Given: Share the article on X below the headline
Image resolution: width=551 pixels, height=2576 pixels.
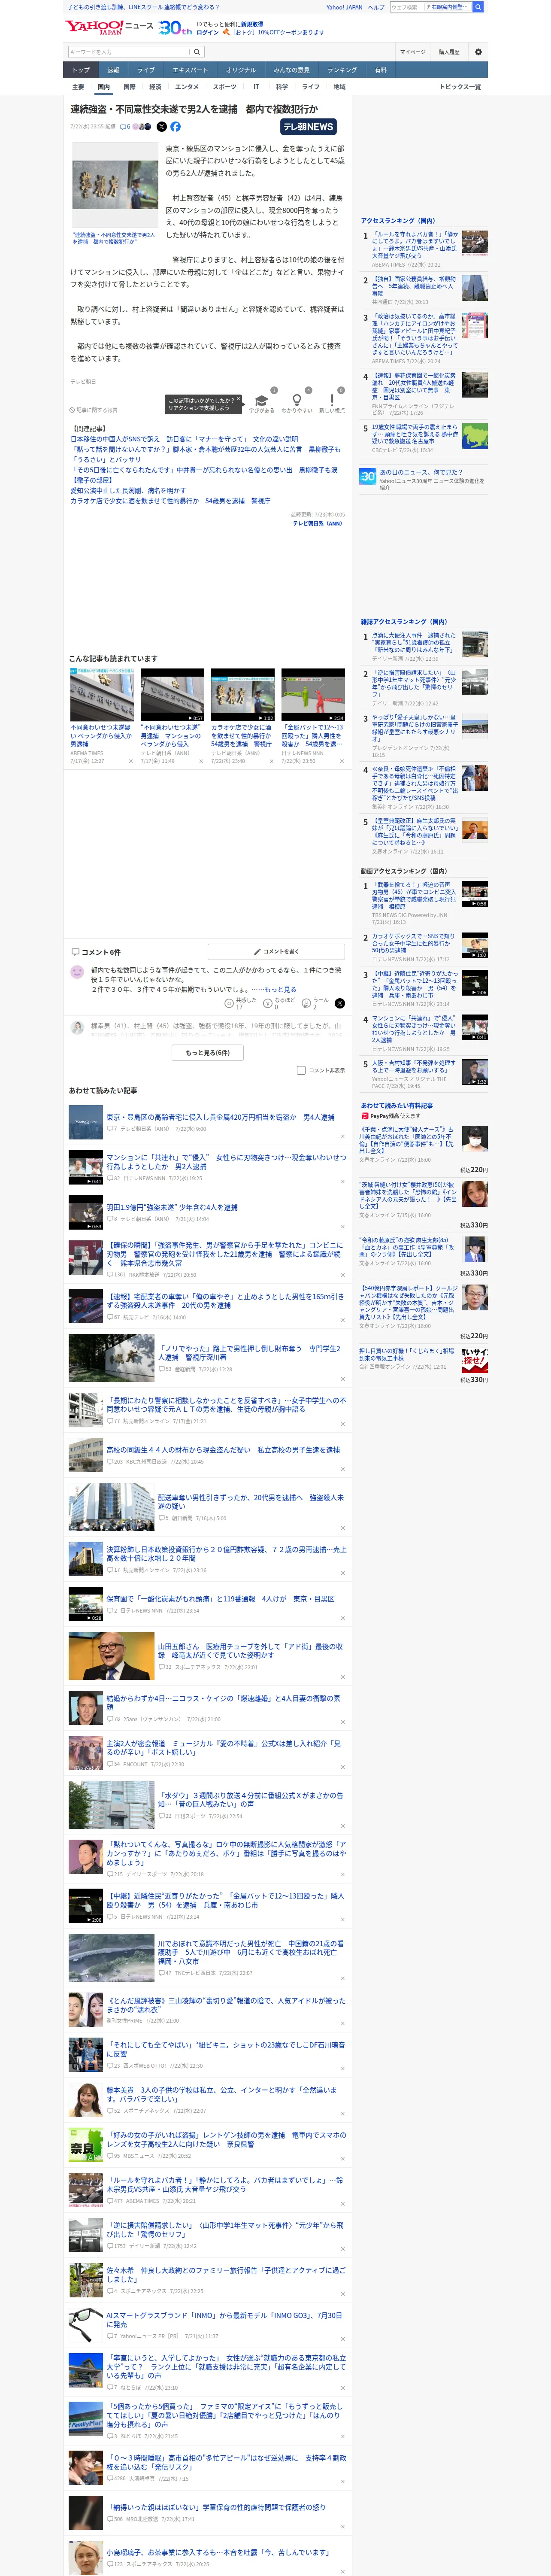Looking at the screenshot, I should [x=162, y=127].
